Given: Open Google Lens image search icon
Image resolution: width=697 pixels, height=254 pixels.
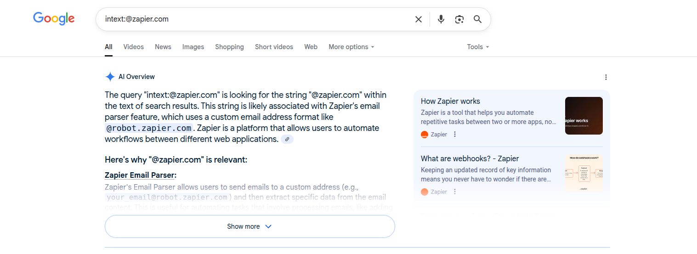Looking at the screenshot, I should pos(459,19).
